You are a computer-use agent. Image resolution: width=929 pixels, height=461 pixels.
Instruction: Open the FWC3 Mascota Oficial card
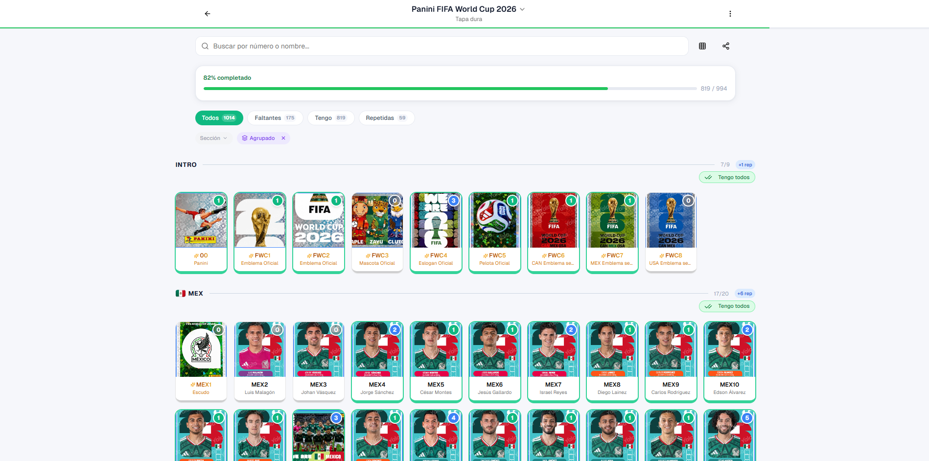coord(377,232)
